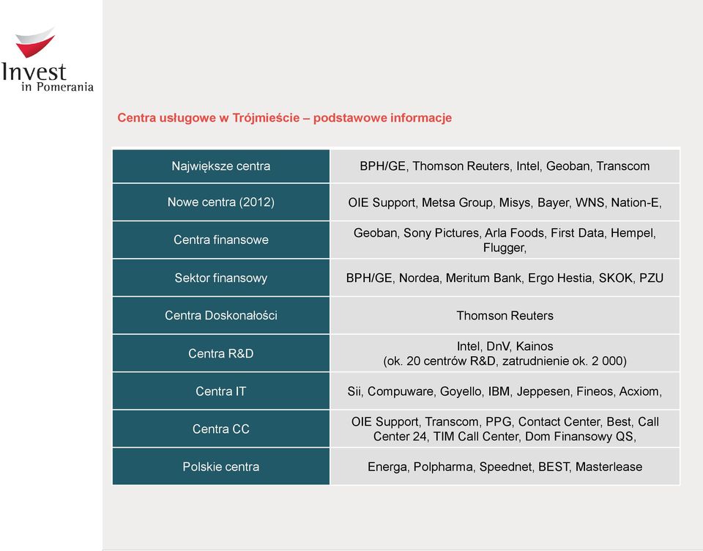Select the 'Centra CC' header cell

click(221, 429)
